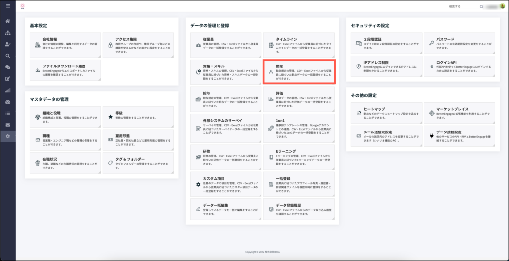Screen dimensions: 509x261
Task: Open the bar chart sidebar icon
Action: [8, 90]
